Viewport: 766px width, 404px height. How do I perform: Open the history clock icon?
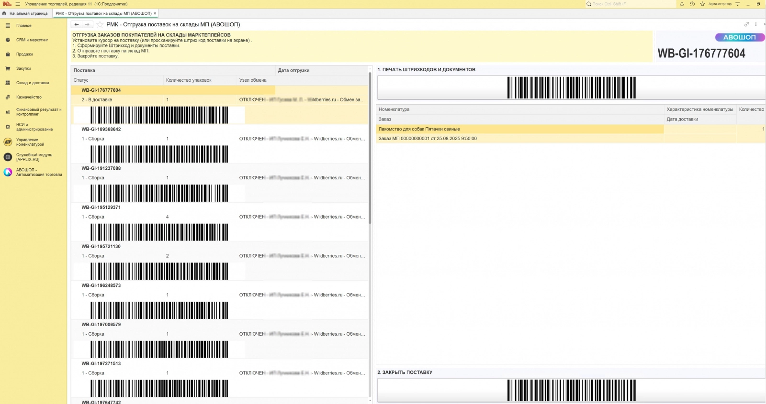[692, 4]
